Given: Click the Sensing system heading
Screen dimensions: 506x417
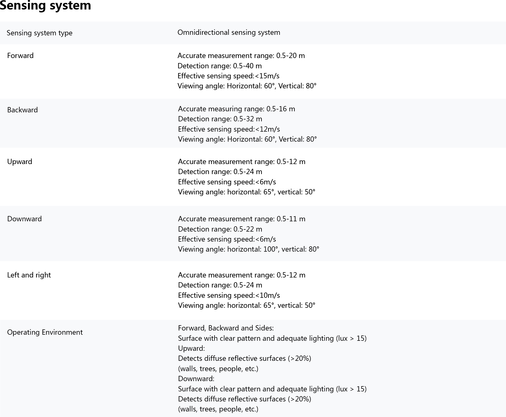Looking at the screenshot, I should tap(45, 5).
